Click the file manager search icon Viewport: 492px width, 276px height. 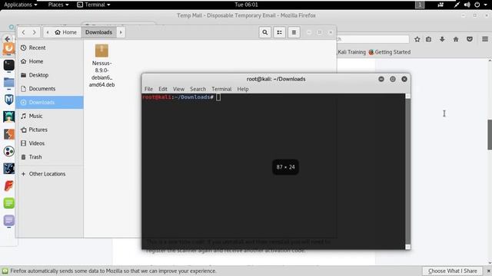(264, 32)
